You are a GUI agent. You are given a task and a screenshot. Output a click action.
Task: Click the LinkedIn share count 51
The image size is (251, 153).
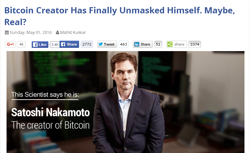[158, 44]
